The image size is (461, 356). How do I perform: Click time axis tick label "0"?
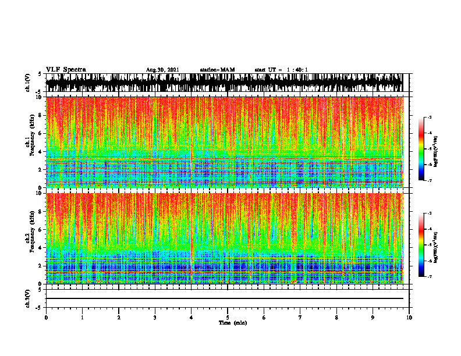coord(46,318)
